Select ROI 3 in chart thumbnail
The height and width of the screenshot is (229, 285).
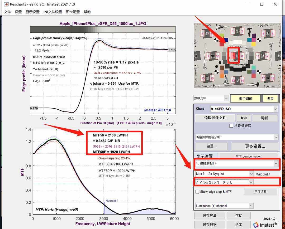pos(202,33)
